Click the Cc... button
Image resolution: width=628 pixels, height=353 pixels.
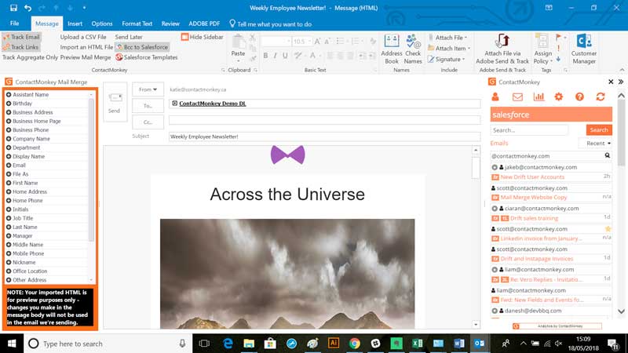[148, 122]
